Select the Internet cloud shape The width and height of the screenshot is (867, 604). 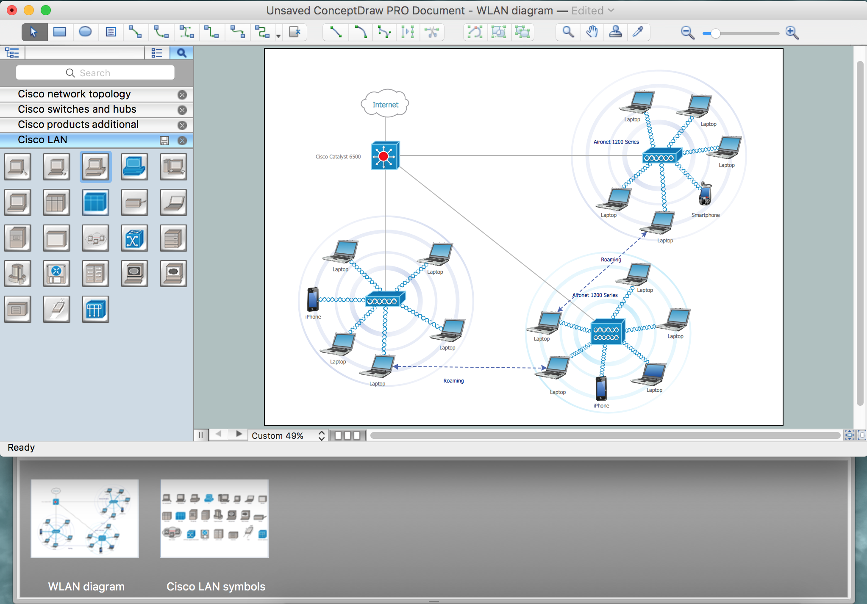coord(385,103)
